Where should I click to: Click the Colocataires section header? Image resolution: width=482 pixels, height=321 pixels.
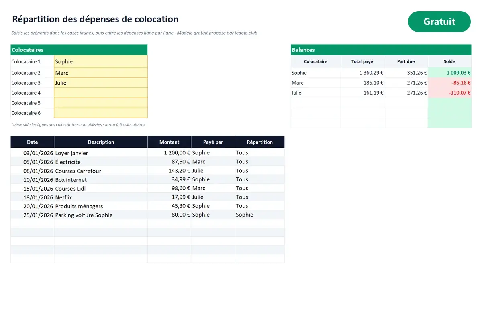[x=79, y=50]
